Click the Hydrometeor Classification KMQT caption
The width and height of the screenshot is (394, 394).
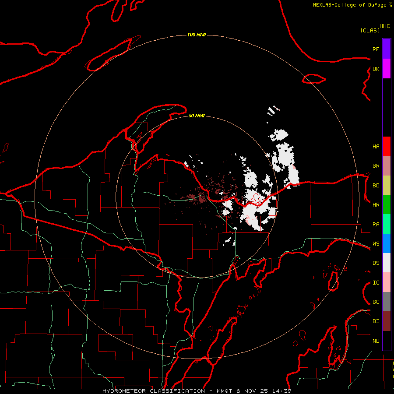click(x=197, y=391)
